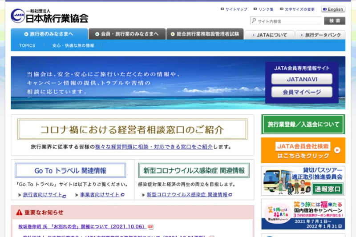
Task: Open the 事業者向けサイト link
Action: tap(100, 195)
